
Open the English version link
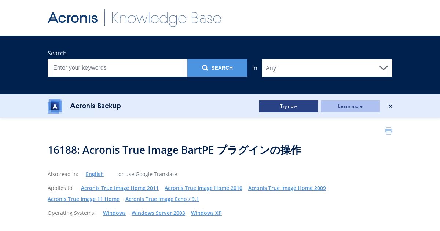pyautogui.click(x=95, y=174)
